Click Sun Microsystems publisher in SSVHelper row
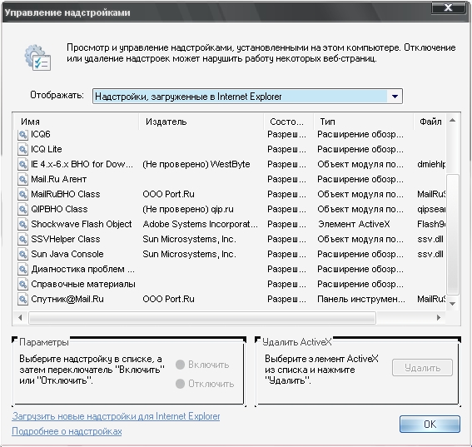The image size is (472, 447). pos(189,239)
